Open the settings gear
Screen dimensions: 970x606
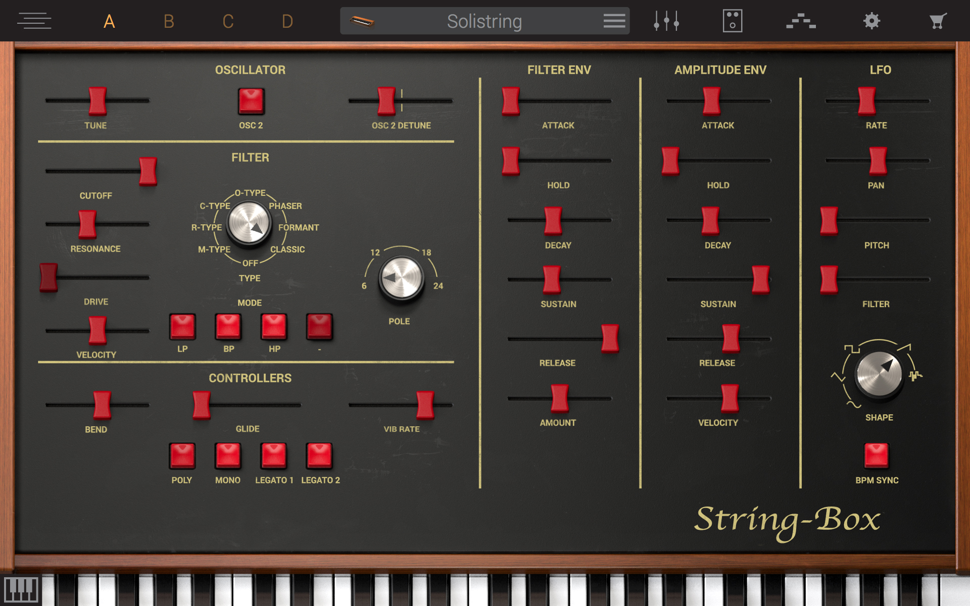point(871,20)
